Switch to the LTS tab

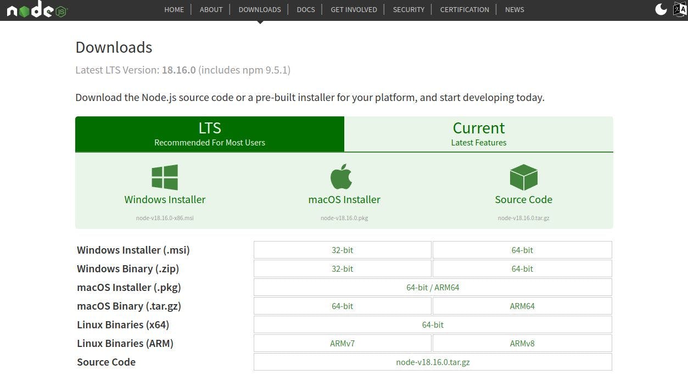[210, 134]
